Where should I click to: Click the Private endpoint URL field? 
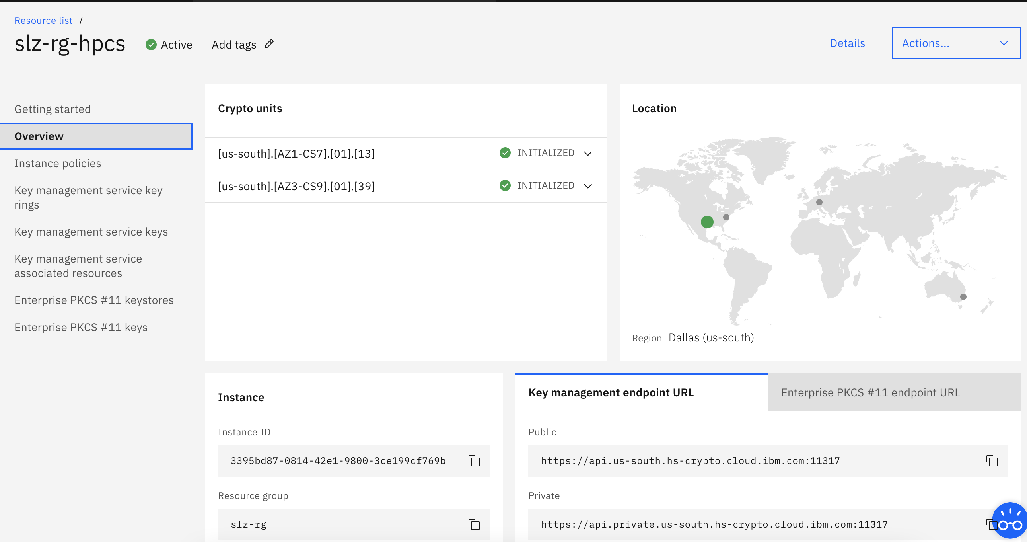click(x=714, y=524)
